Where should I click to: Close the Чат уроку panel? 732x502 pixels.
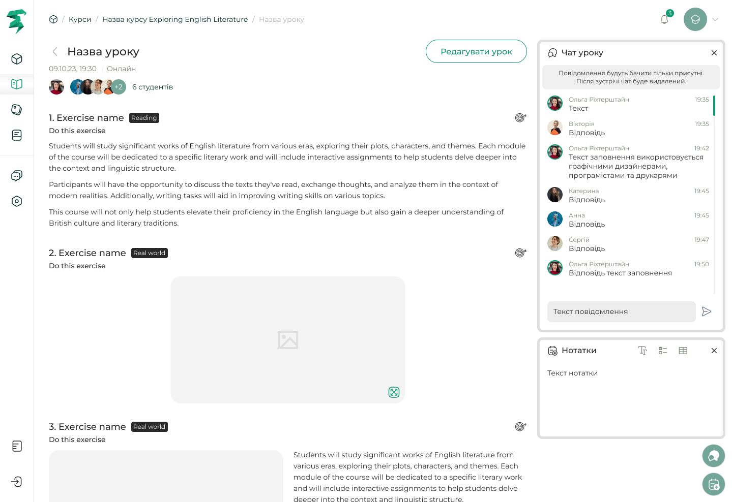[x=714, y=53]
